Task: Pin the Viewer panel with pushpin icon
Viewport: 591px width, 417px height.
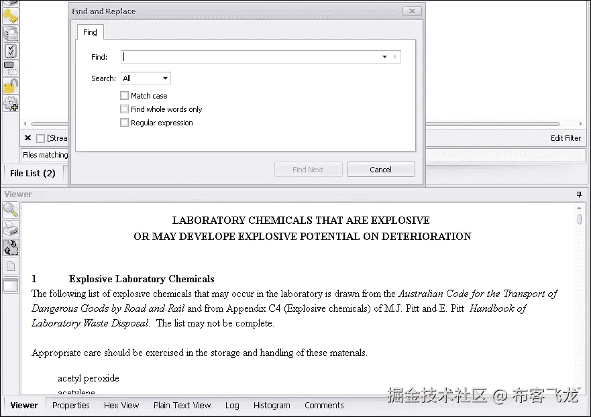Action: [580, 194]
